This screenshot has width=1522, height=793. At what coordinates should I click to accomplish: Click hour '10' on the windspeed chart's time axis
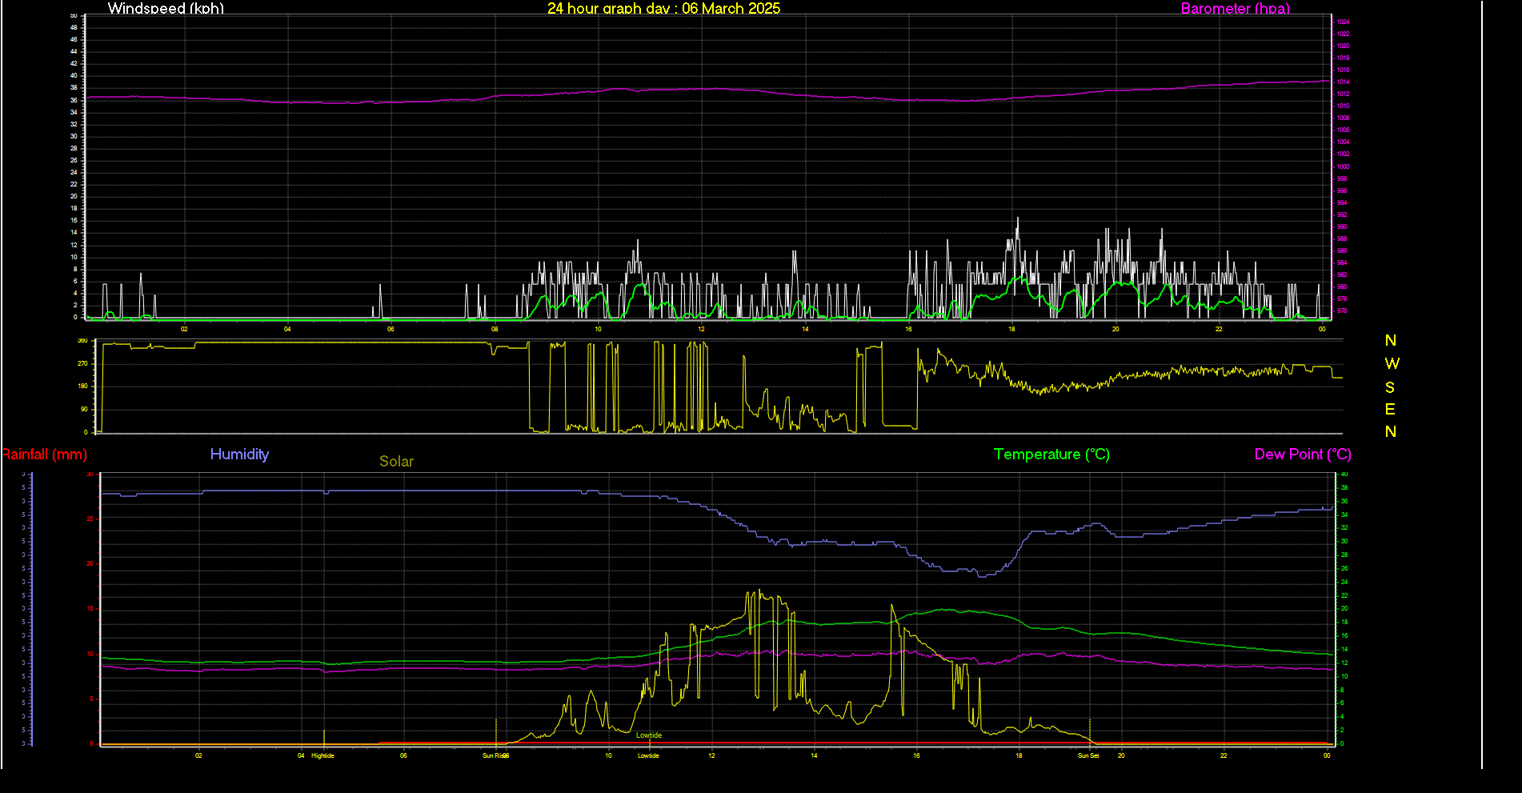(598, 329)
